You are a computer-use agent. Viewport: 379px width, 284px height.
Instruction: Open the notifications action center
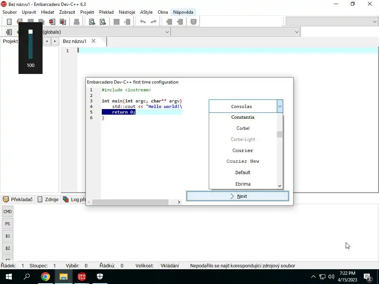point(368,277)
